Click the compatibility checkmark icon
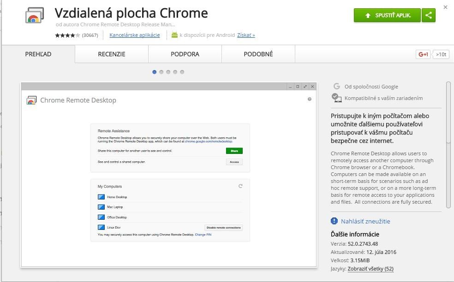This screenshot has height=282, width=454. [x=336, y=98]
